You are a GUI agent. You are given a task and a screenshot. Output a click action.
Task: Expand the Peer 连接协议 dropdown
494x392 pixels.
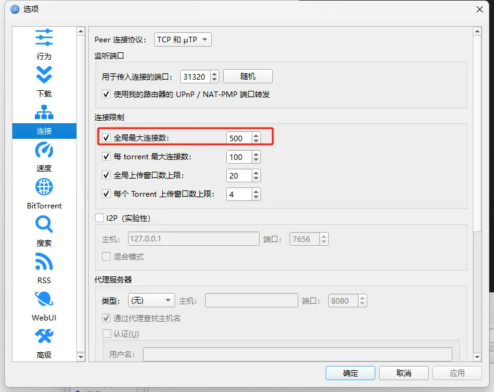point(183,40)
